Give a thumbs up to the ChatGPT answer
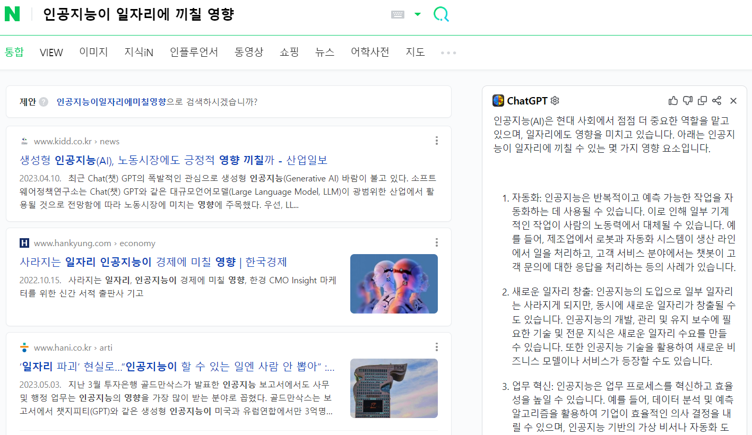The height and width of the screenshot is (435, 752). click(x=673, y=100)
